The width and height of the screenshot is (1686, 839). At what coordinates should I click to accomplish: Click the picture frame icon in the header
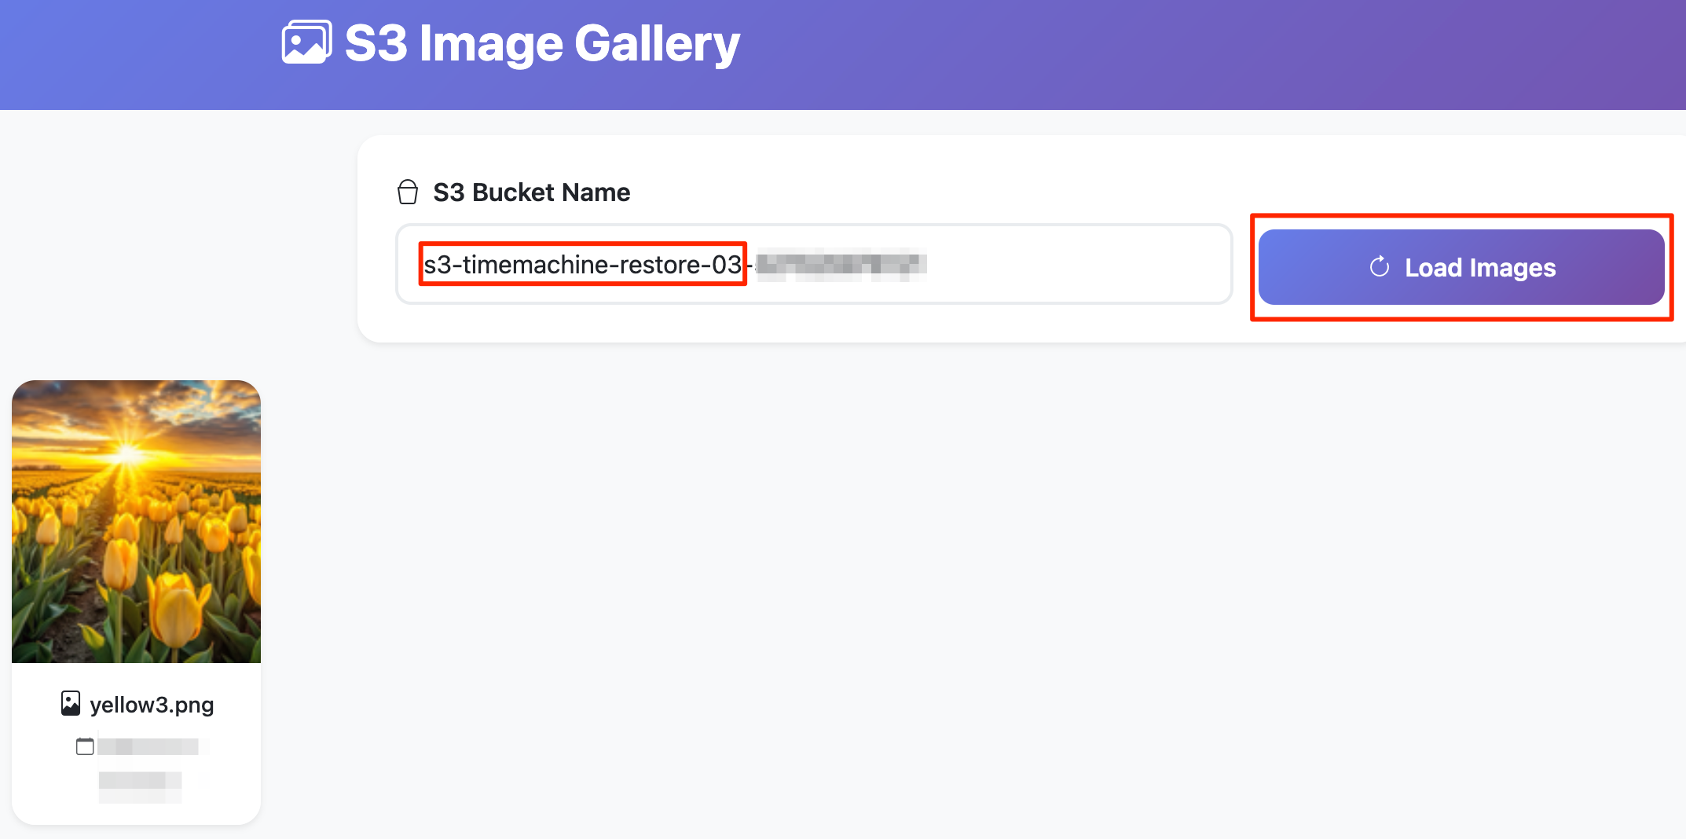[x=306, y=42]
